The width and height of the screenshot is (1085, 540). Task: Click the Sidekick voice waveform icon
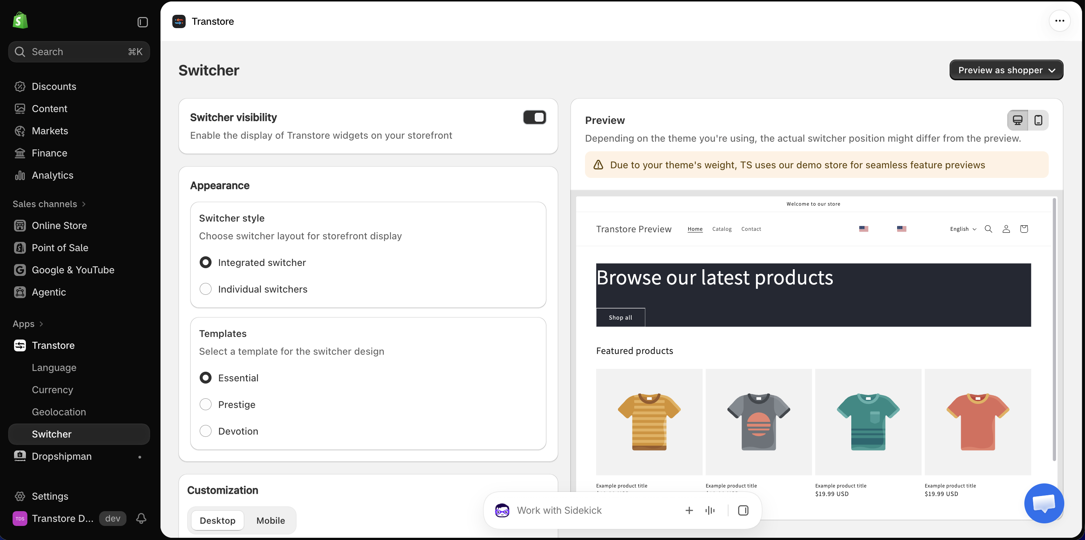pos(710,510)
